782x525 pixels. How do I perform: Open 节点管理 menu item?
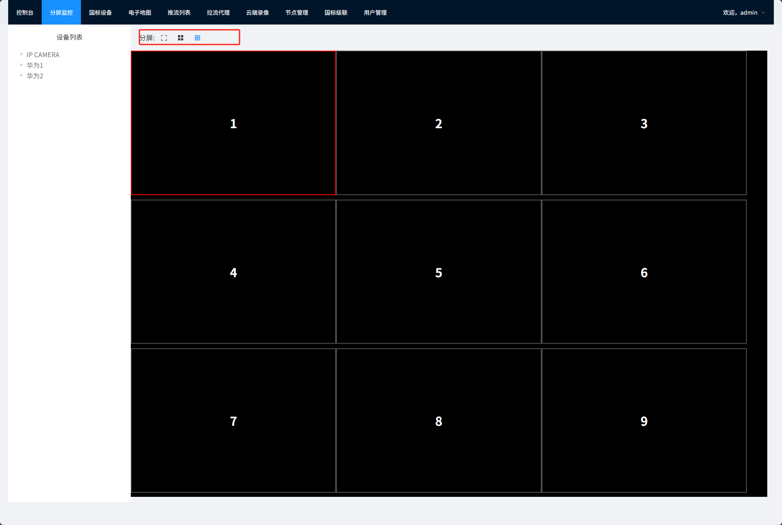tap(297, 12)
